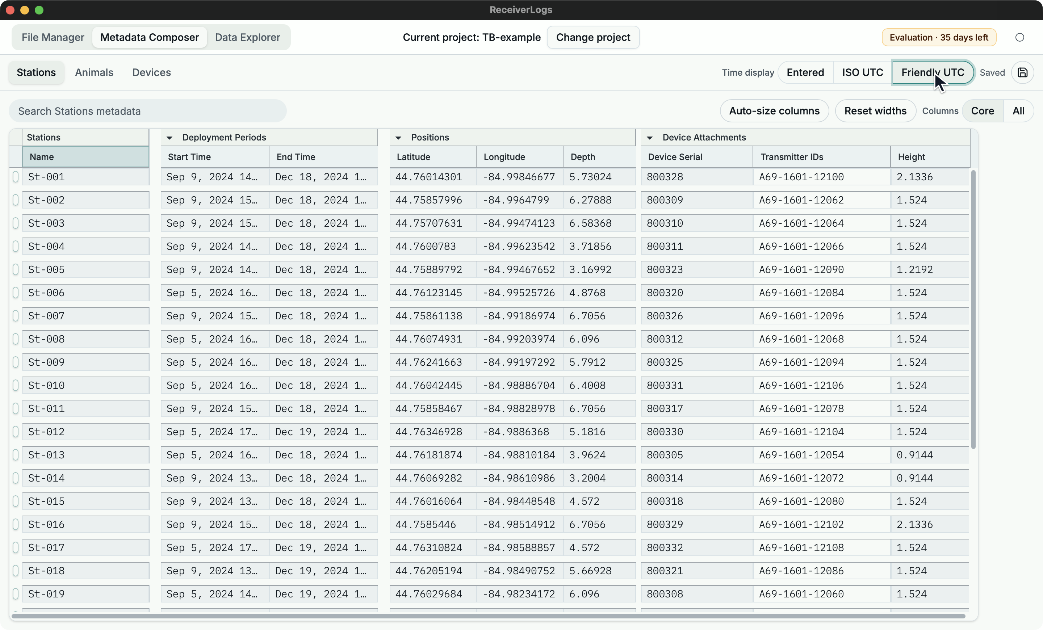Image resolution: width=1043 pixels, height=630 pixels.
Task: Open the File Manager tab
Action: coord(53,37)
